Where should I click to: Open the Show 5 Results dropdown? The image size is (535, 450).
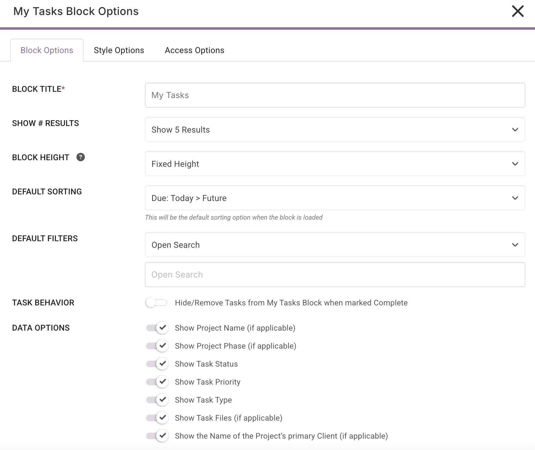pos(335,130)
